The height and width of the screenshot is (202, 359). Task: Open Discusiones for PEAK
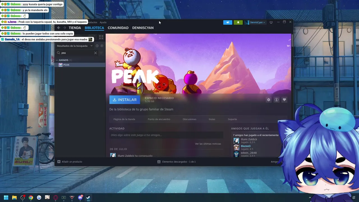[x=190, y=119]
